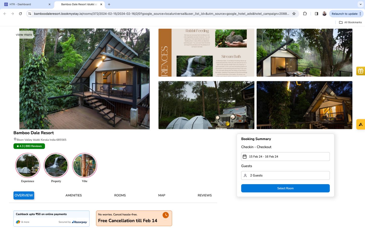365x228 pixels.
Task: Bookmark this page with star icon
Action: coord(294,14)
